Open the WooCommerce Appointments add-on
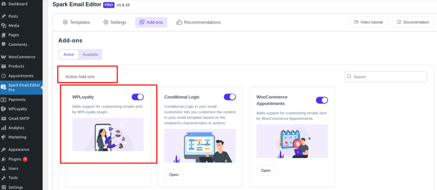This screenshot has width=437, height=190. 266,170
